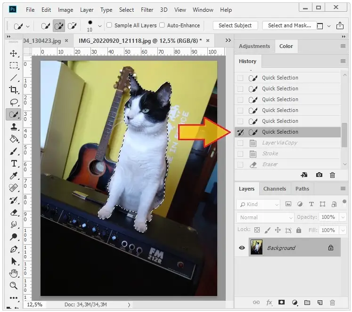Select the Type tool
The width and height of the screenshot is (352, 312).
click(14, 163)
